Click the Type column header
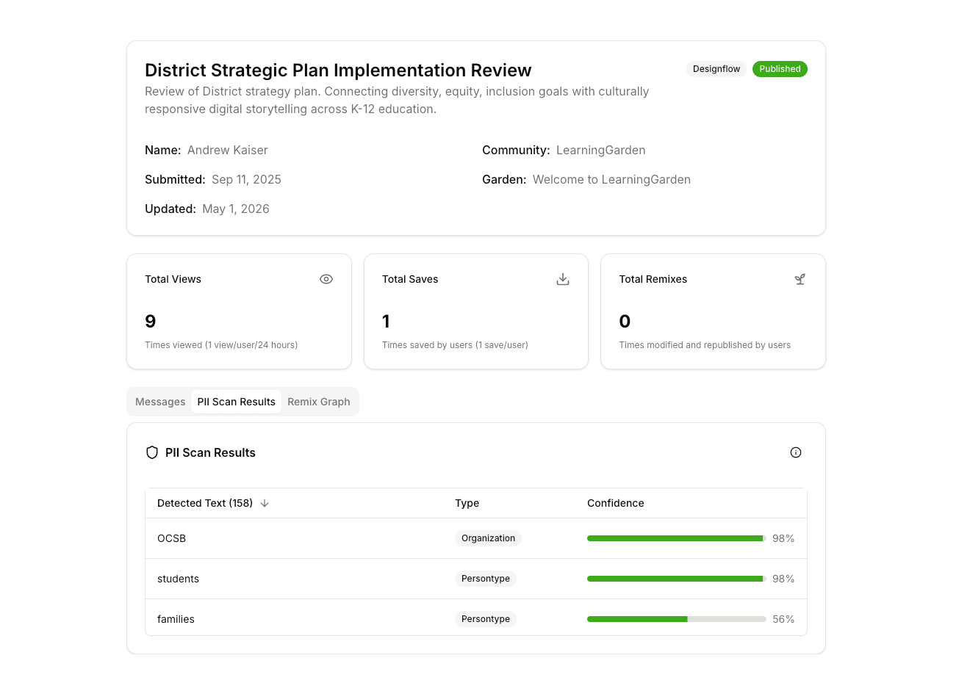The height and width of the screenshot is (694, 959). click(x=467, y=503)
